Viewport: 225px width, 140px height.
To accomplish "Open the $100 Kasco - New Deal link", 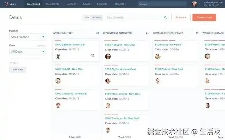I will (168, 45).
